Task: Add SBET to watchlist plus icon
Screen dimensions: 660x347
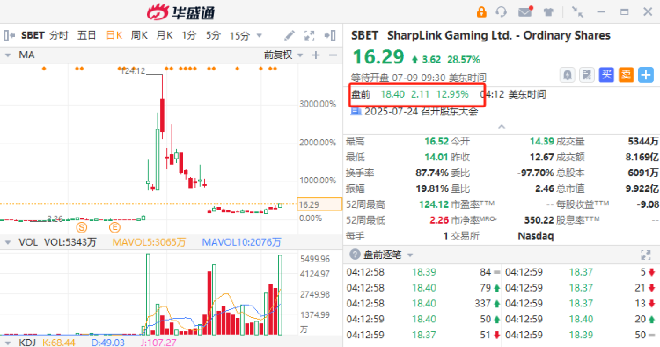Action: click(646, 75)
